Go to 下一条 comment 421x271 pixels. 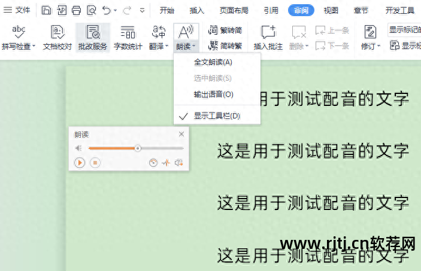click(x=332, y=46)
